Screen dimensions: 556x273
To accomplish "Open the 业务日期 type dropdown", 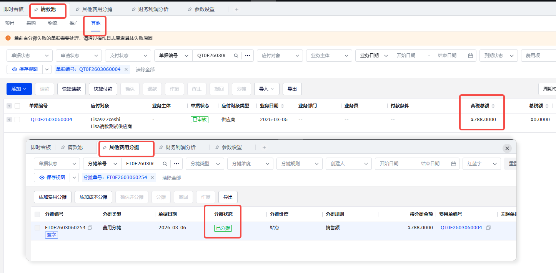I will 374,56.
